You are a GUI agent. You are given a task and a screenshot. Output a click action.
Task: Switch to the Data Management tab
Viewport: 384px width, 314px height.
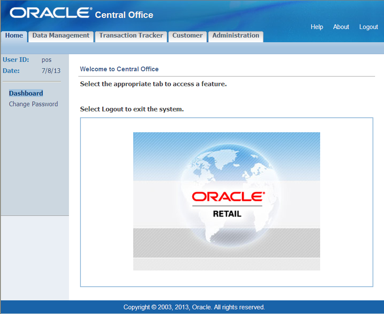pyautogui.click(x=61, y=36)
